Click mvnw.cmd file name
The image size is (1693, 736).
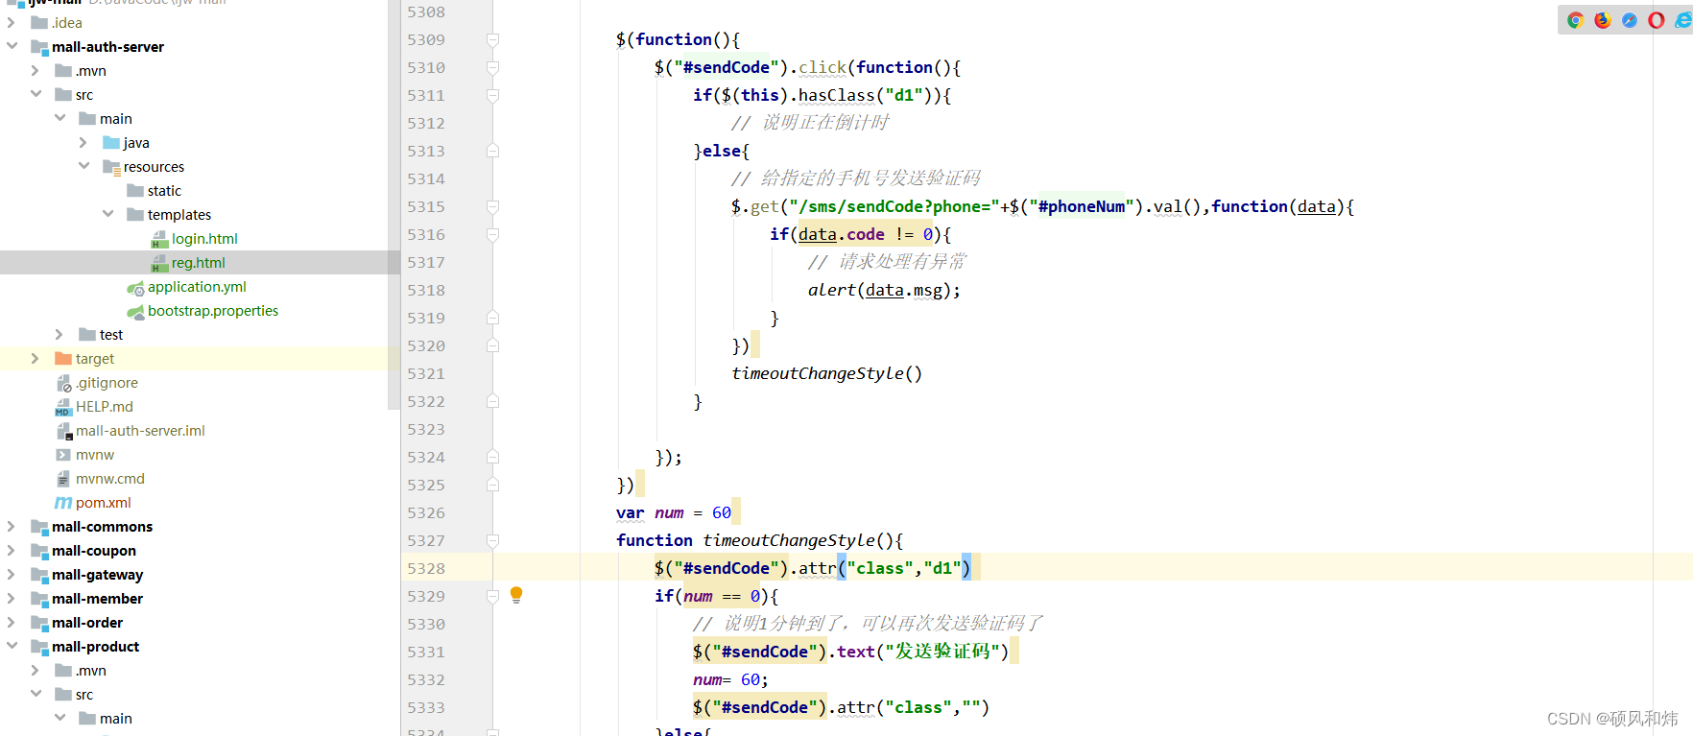pos(110,479)
